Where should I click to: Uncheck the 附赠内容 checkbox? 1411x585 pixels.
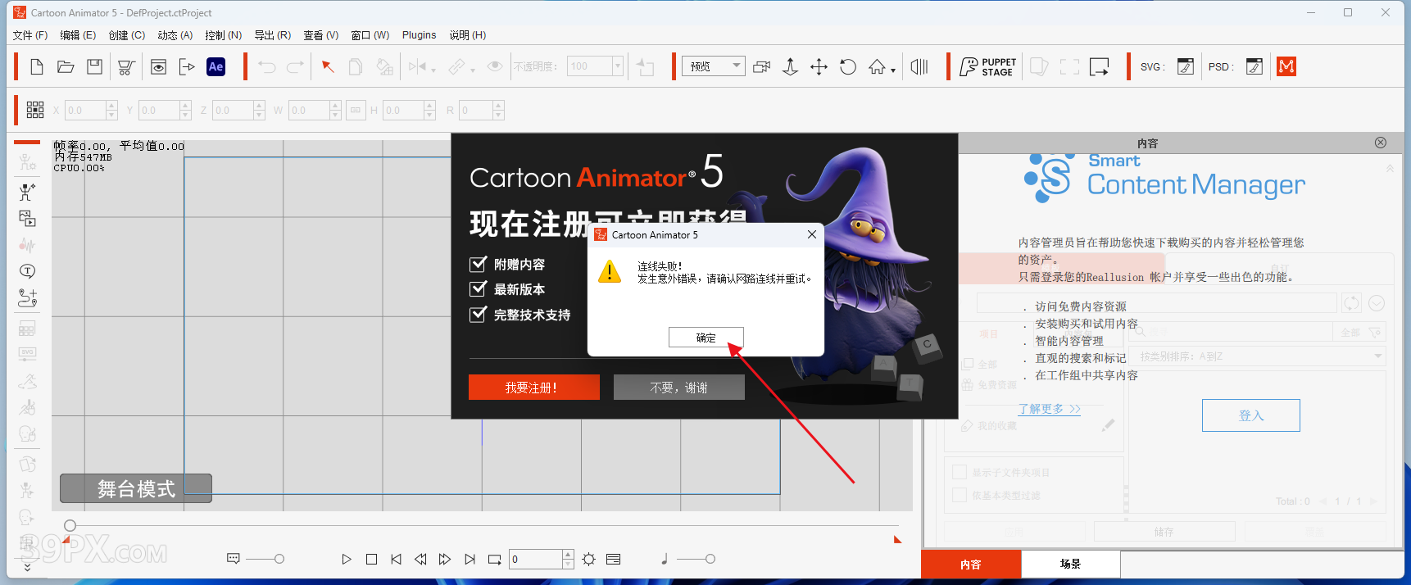pos(478,264)
